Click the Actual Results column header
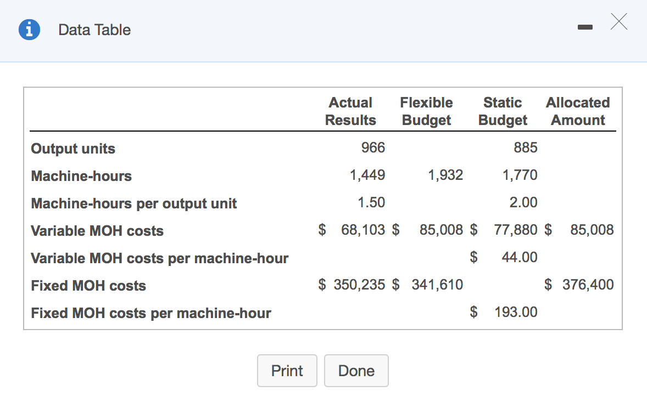This screenshot has width=647, height=397. 351,111
